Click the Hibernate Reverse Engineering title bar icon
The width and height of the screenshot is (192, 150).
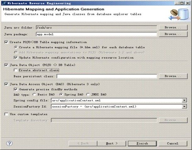tap(4, 3)
